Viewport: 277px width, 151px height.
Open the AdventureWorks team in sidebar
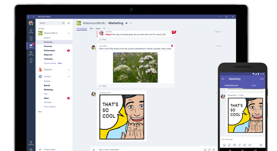click(51, 33)
